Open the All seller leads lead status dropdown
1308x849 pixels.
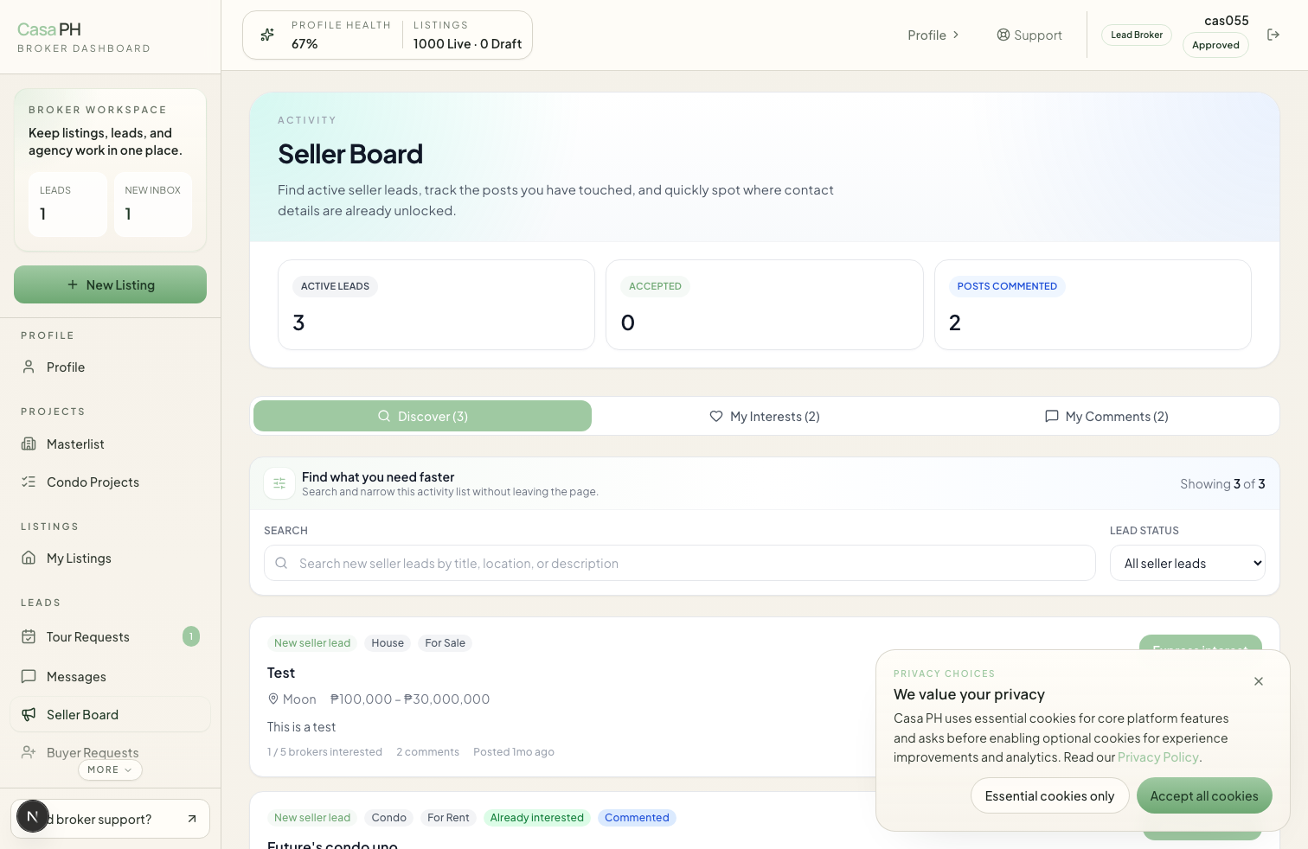pos(1187,563)
